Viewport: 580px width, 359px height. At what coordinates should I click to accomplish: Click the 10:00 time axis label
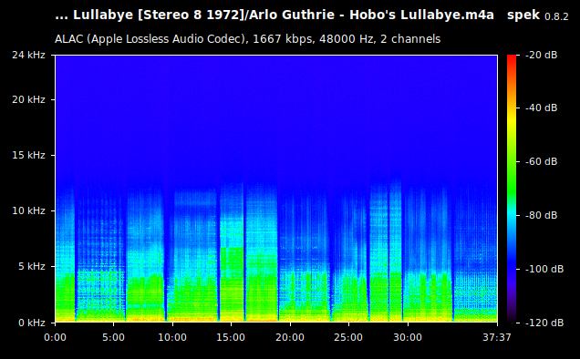(172, 337)
